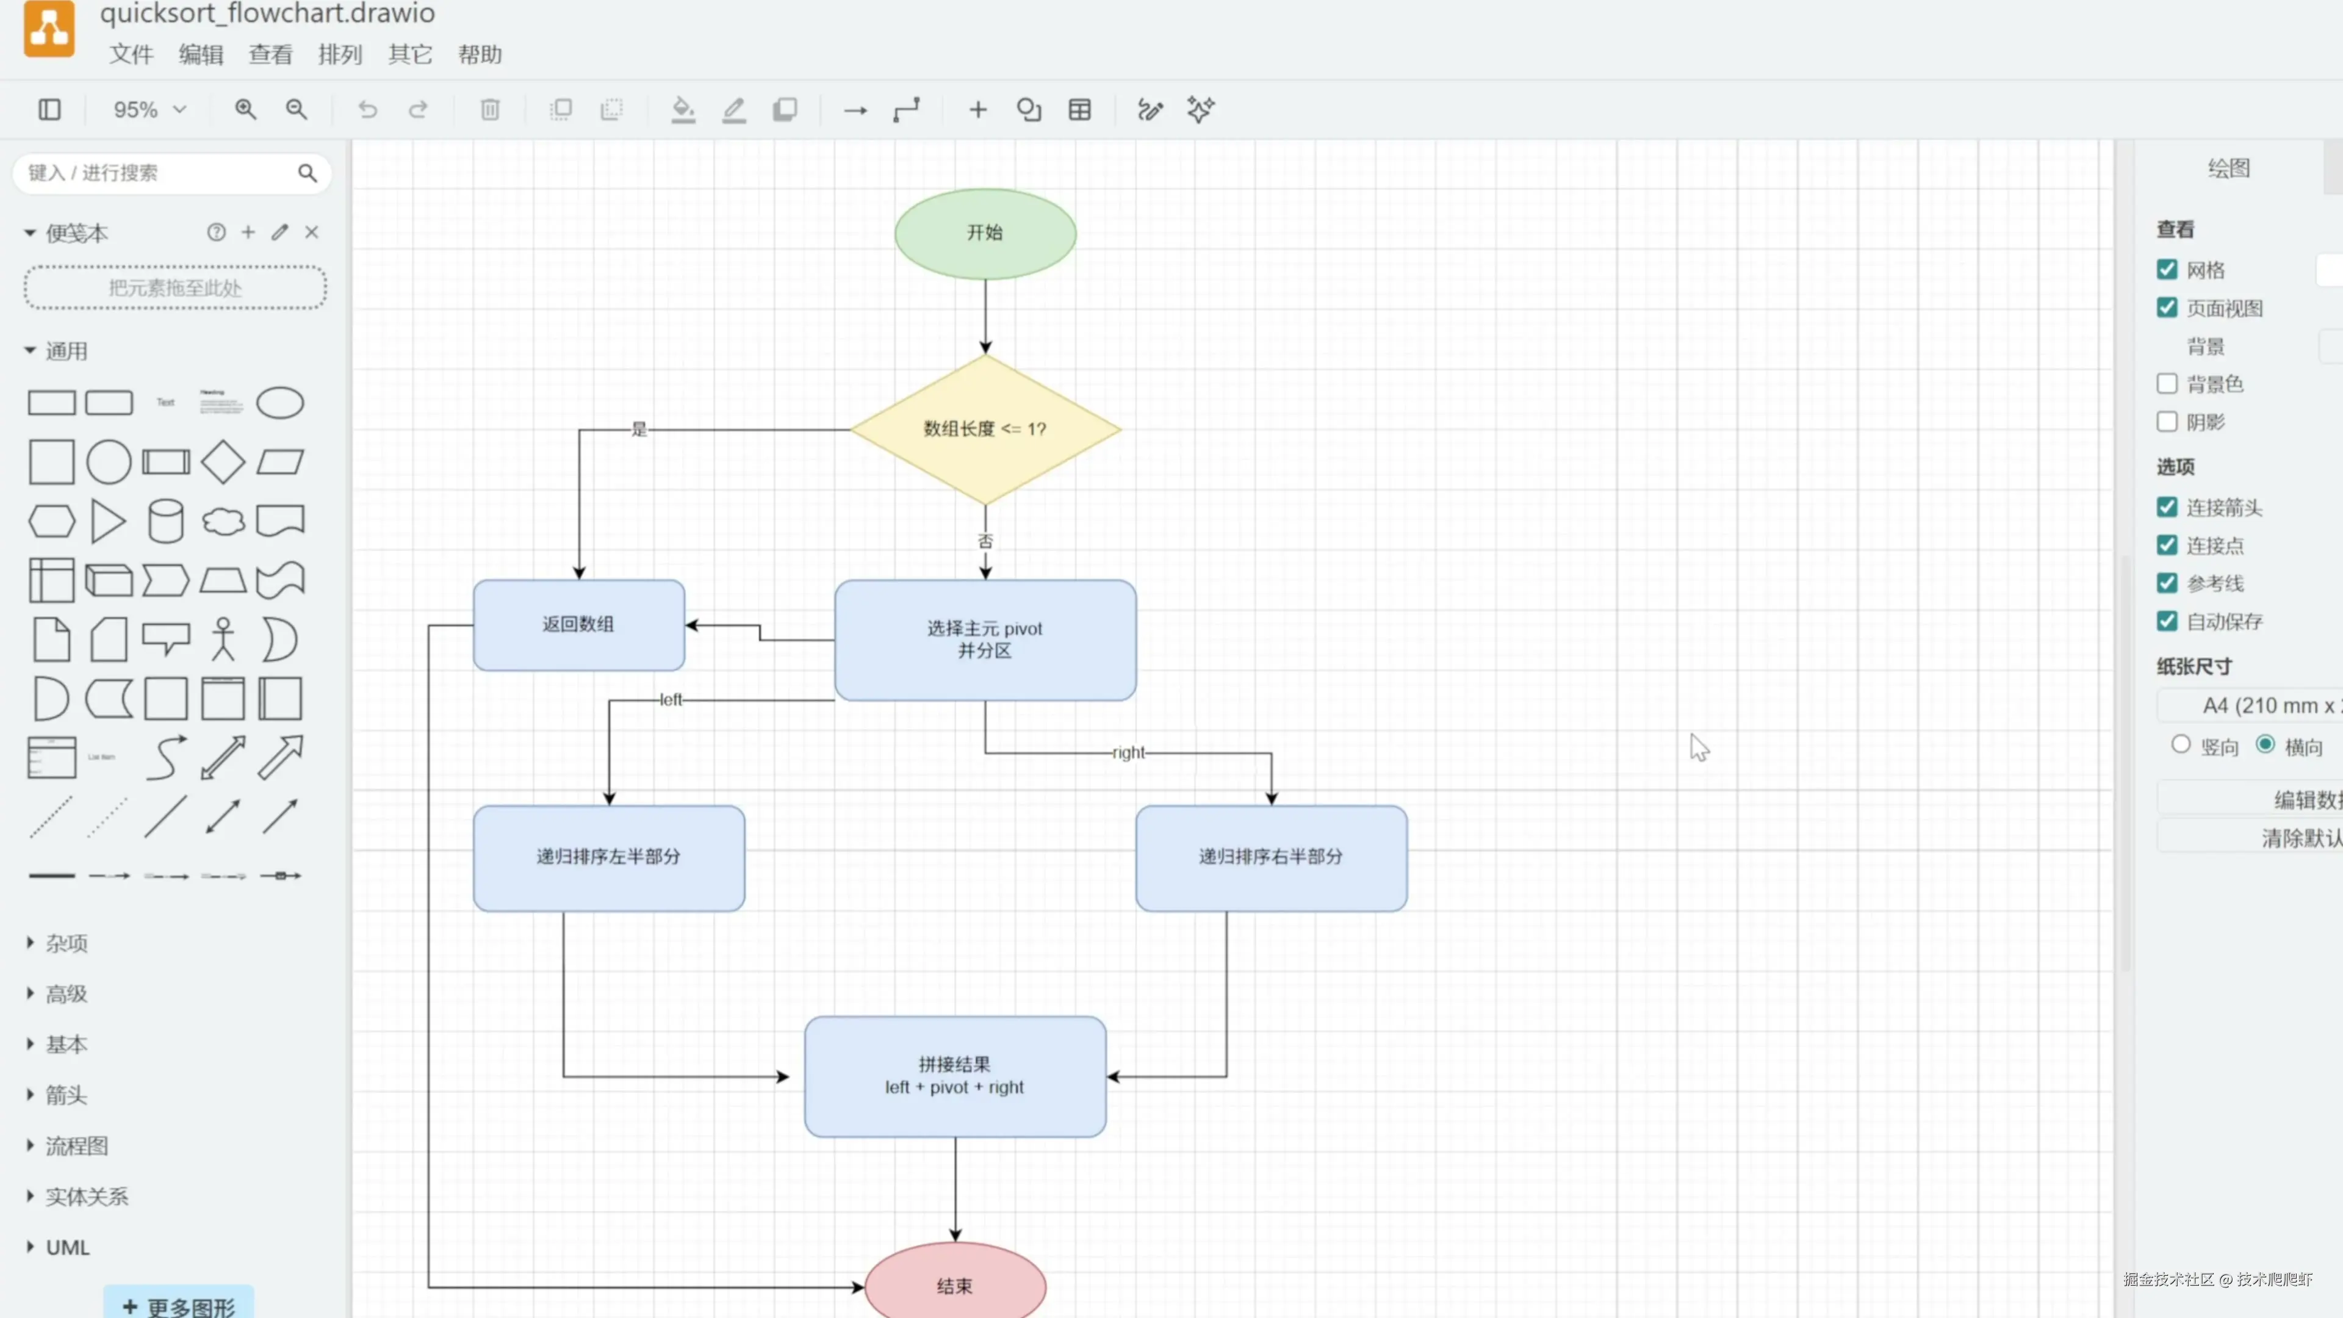Click the fill color bucket icon
The width and height of the screenshot is (2343, 1318).
[682, 110]
